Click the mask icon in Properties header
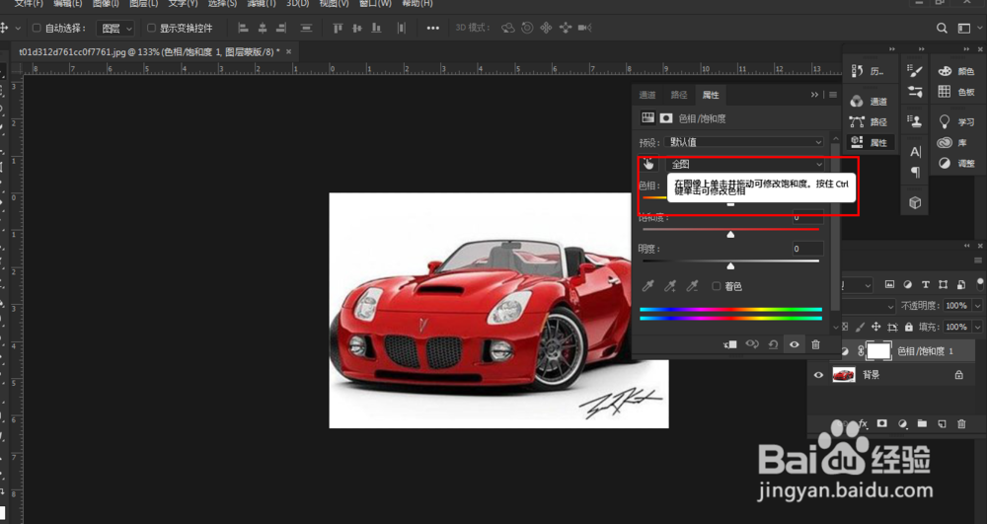The image size is (987, 524). 666,117
